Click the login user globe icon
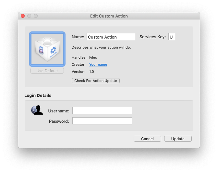 coord(37,110)
